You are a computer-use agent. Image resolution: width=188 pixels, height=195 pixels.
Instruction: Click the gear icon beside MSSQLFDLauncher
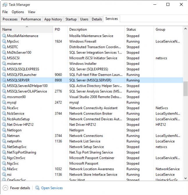click(4, 75)
